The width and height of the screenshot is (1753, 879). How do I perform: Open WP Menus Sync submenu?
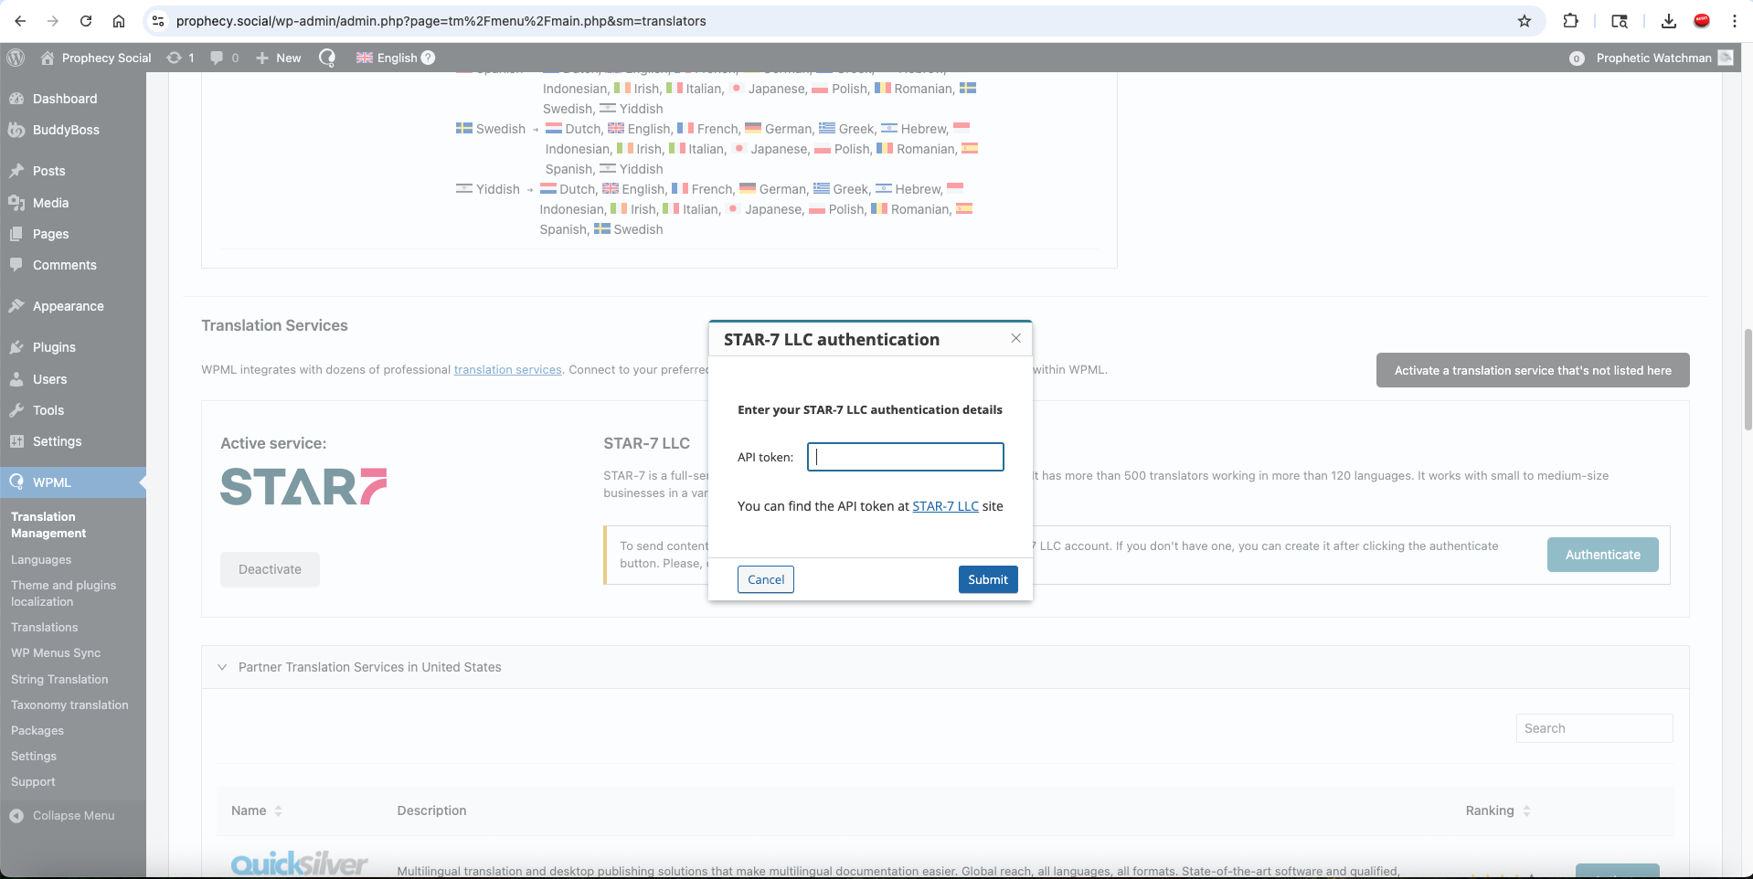(x=56, y=652)
